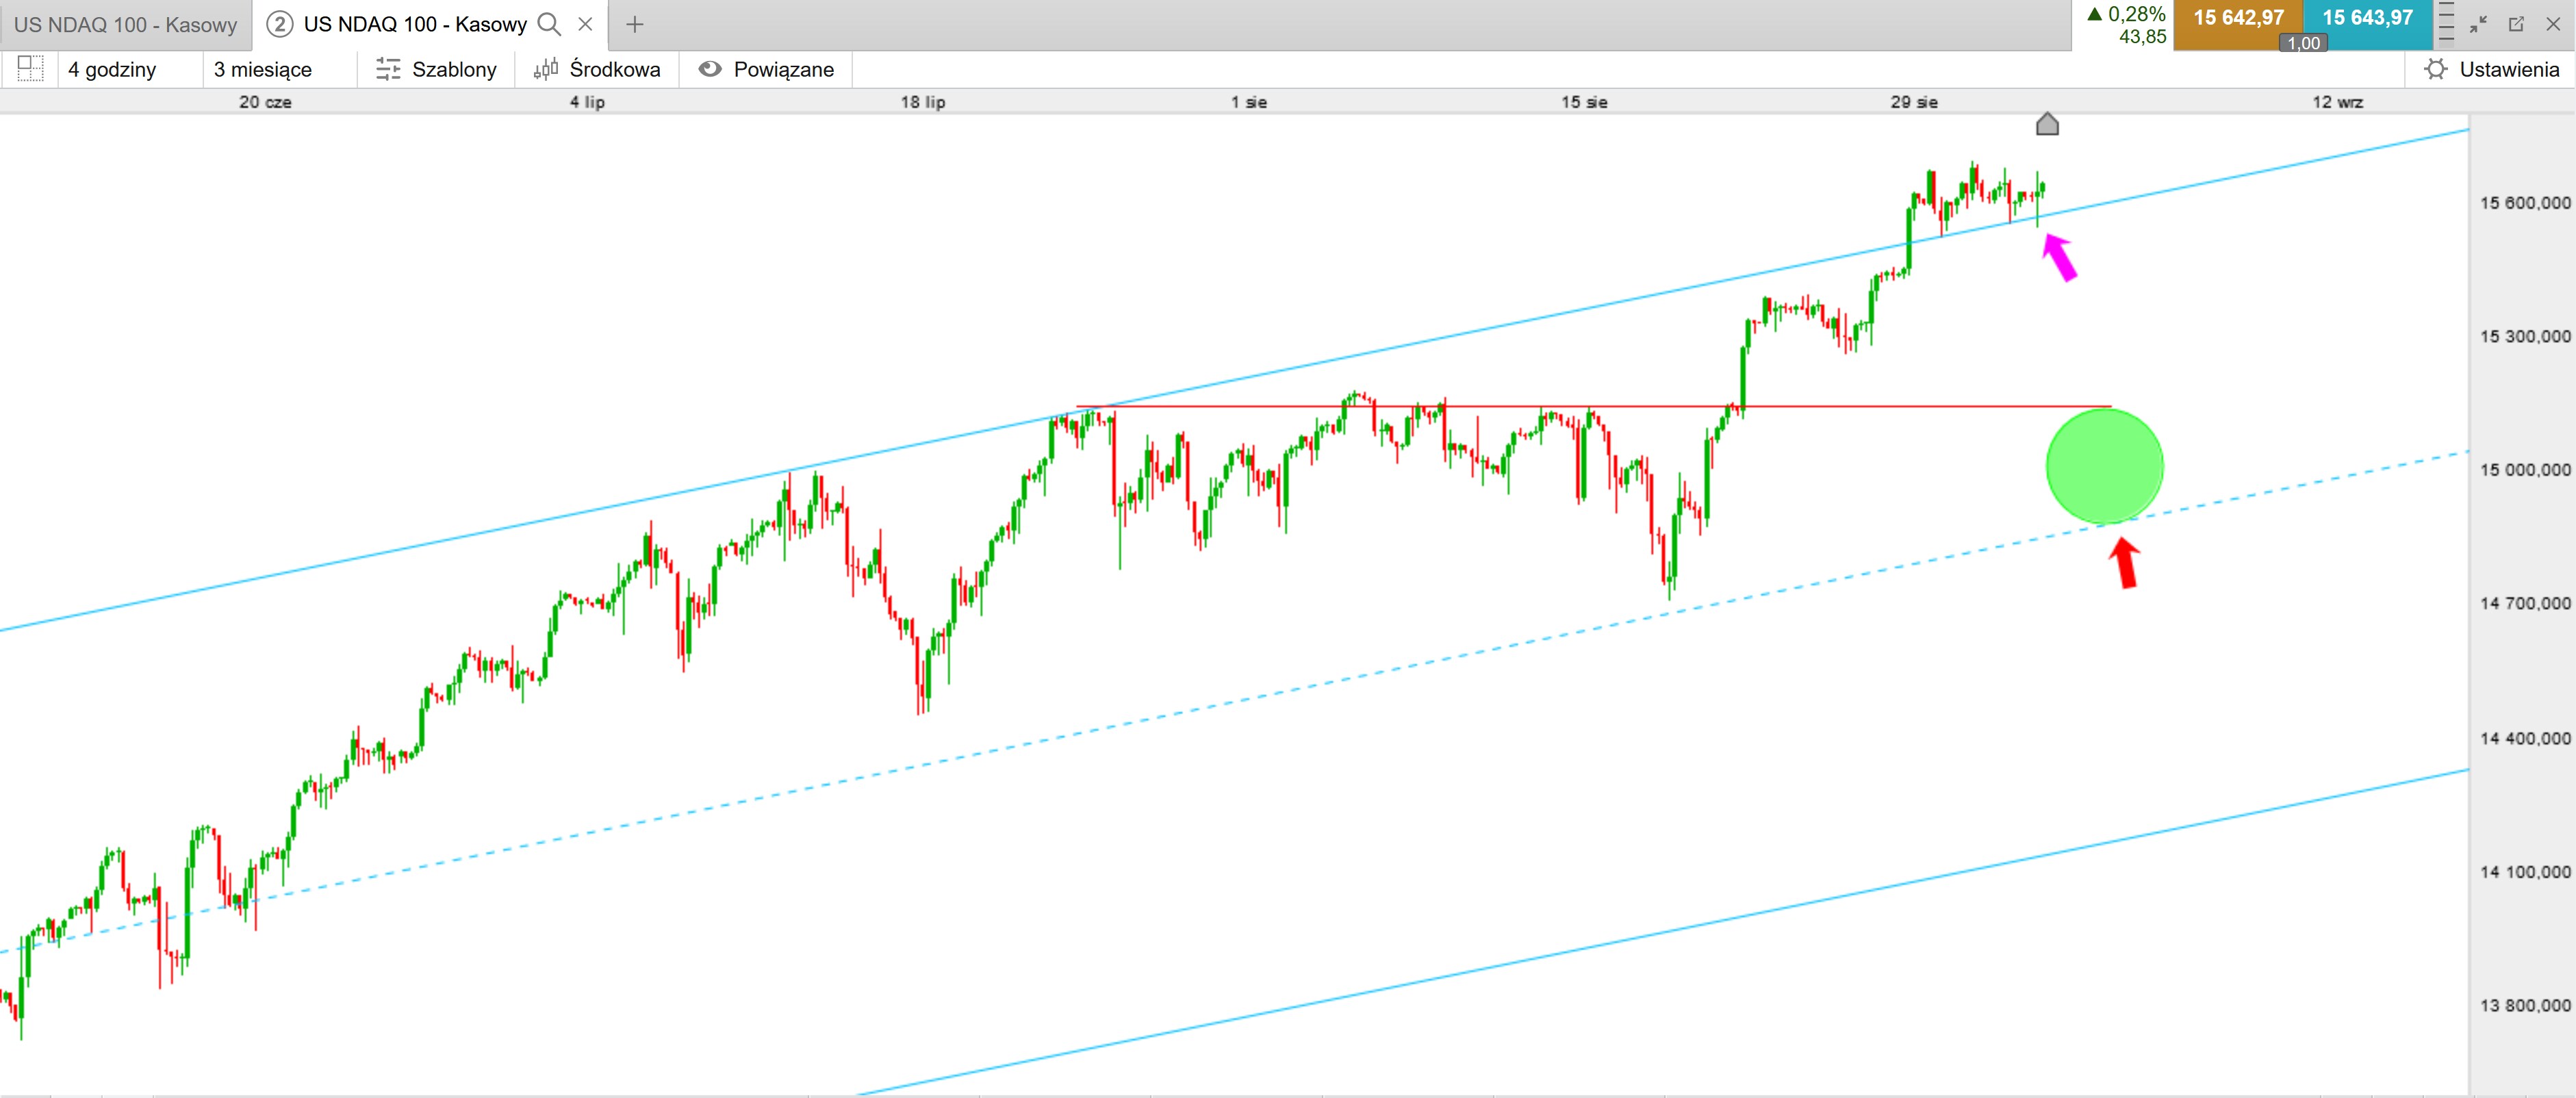Click the 14 100,000 price axis label
This screenshot has width=2576, height=1098.
(x=2524, y=872)
